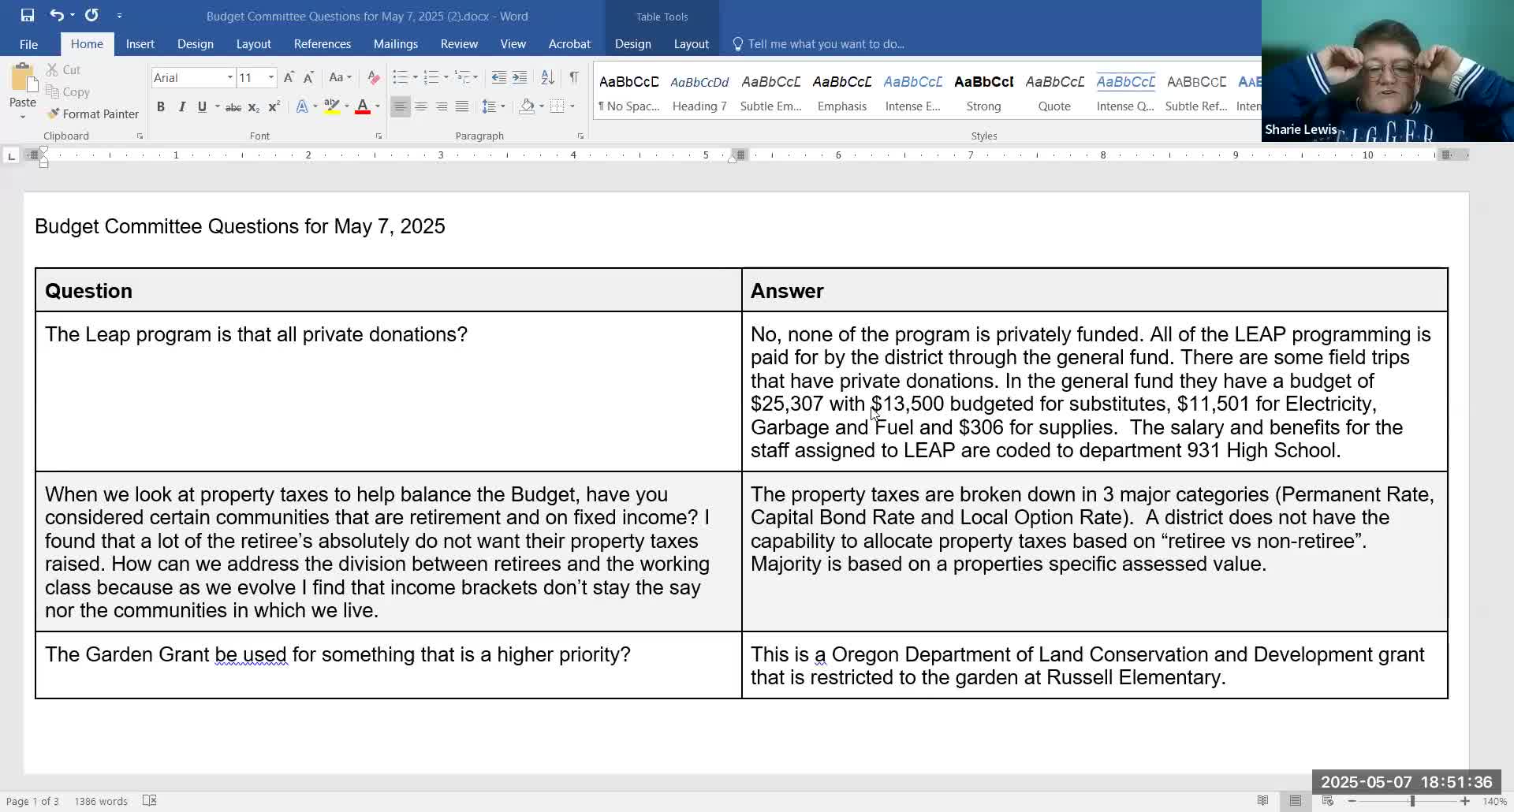Clear all formatting

pos(374,77)
